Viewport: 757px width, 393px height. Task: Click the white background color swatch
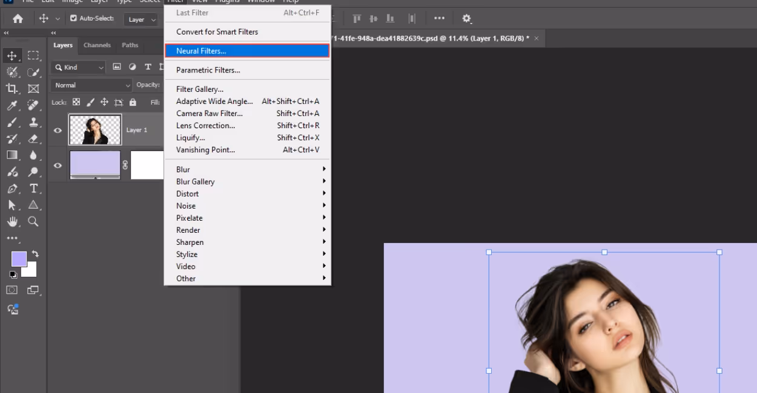[31, 271]
